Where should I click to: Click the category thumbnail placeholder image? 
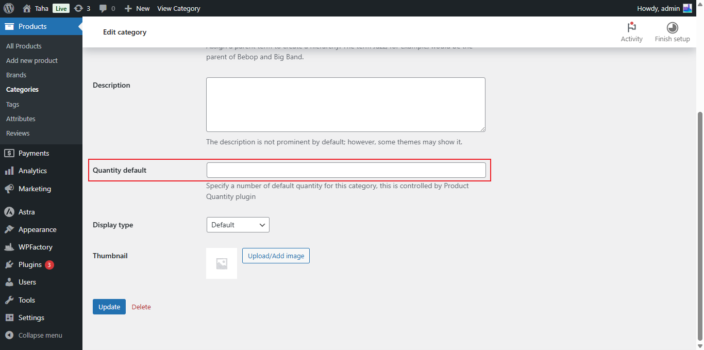(x=222, y=263)
